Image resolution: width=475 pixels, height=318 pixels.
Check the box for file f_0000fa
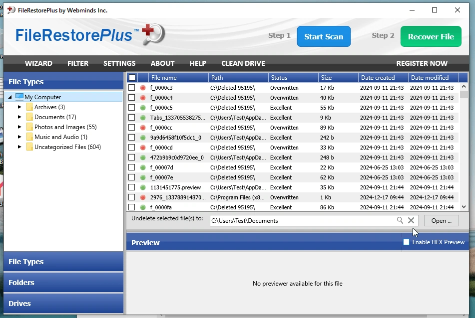pos(131,207)
